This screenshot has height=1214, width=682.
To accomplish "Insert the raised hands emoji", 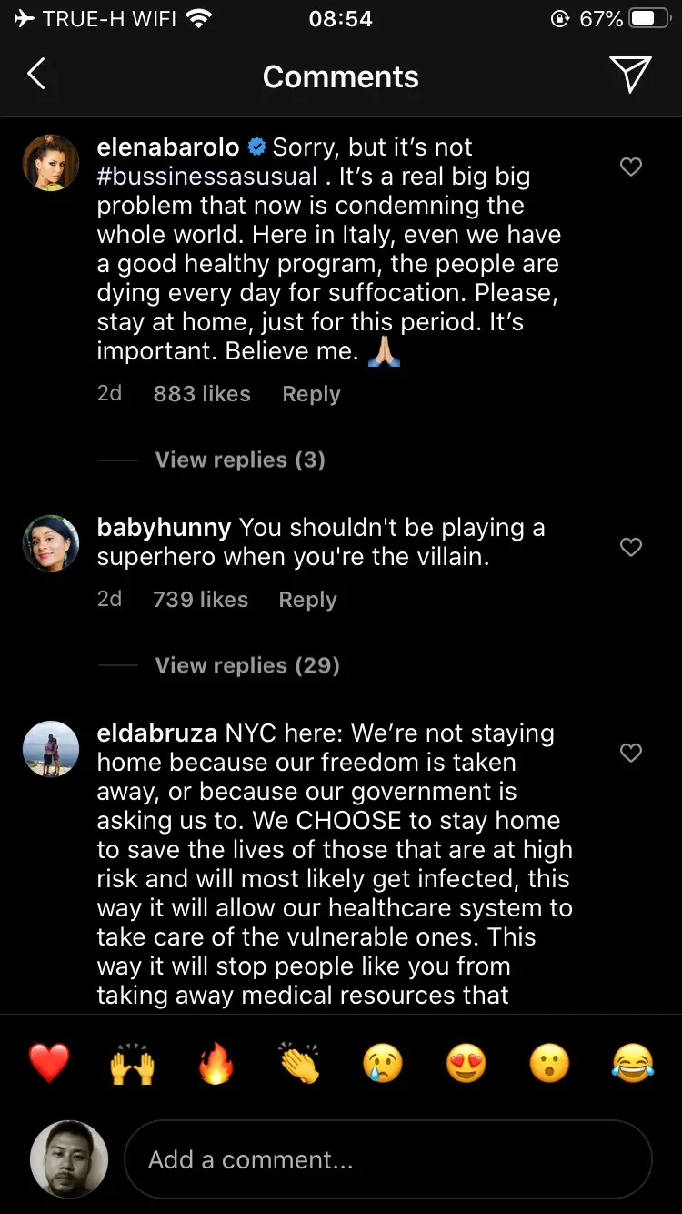I will [x=132, y=1063].
